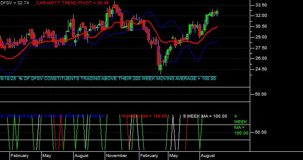
Task: Click the latest green candlestick near 32.50
Action: click(x=217, y=13)
